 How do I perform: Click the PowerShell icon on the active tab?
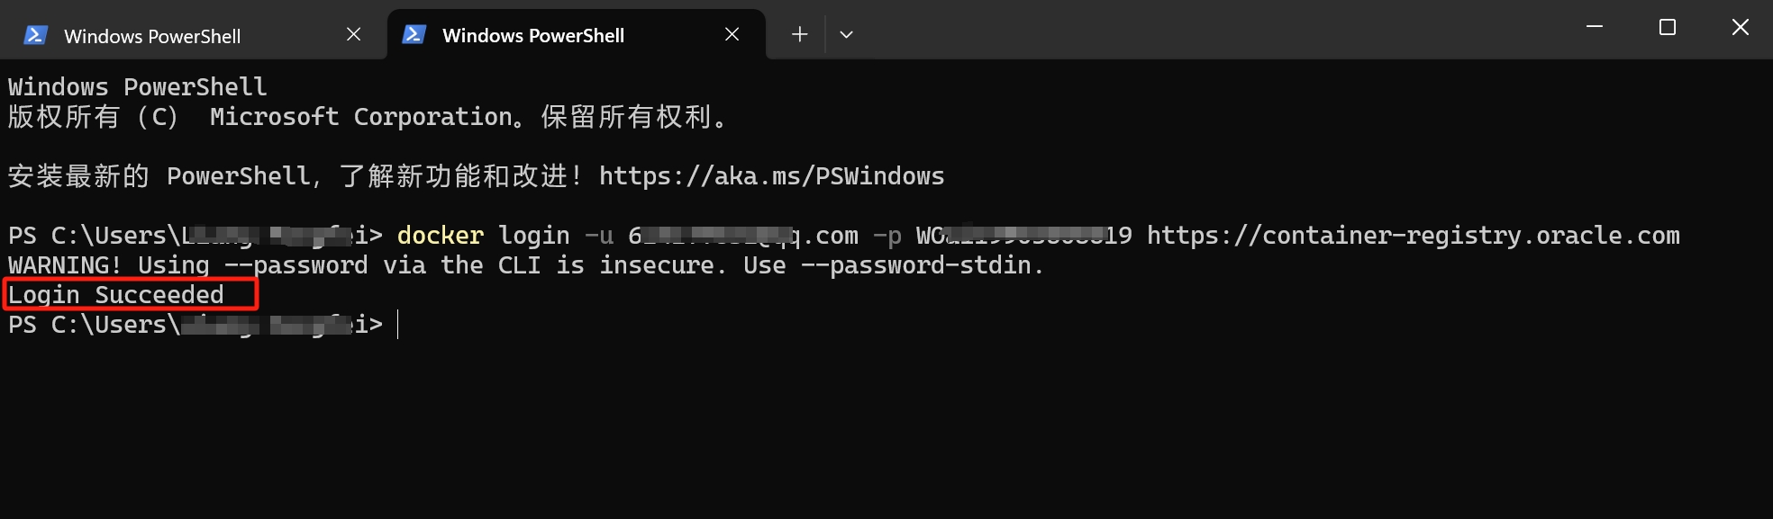[414, 35]
